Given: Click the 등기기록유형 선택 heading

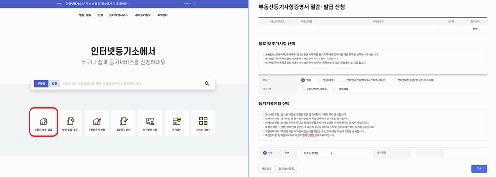Looking at the screenshot, I should pyautogui.click(x=274, y=103).
